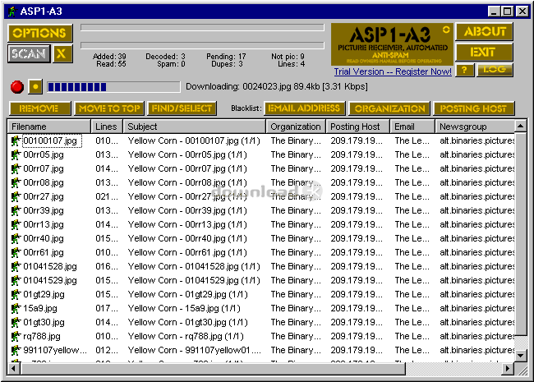The height and width of the screenshot is (382, 534).
Task: Cancel scanning with the X button
Action: point(62,53)
